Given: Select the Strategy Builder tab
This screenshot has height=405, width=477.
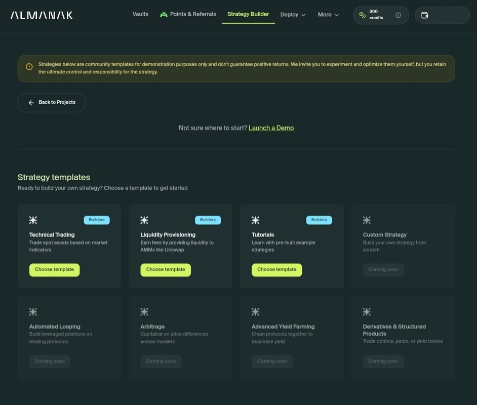Looking at the screenshot, I should click(248, 14).
